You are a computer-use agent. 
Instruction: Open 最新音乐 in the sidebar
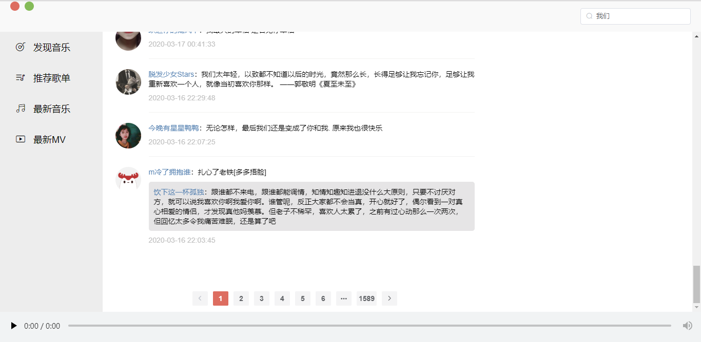[x=51, y=109]
